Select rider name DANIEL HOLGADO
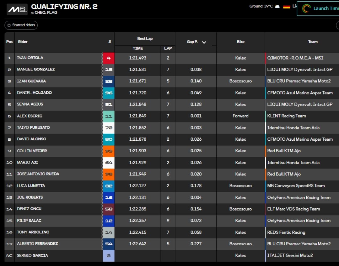 (35, 92)
